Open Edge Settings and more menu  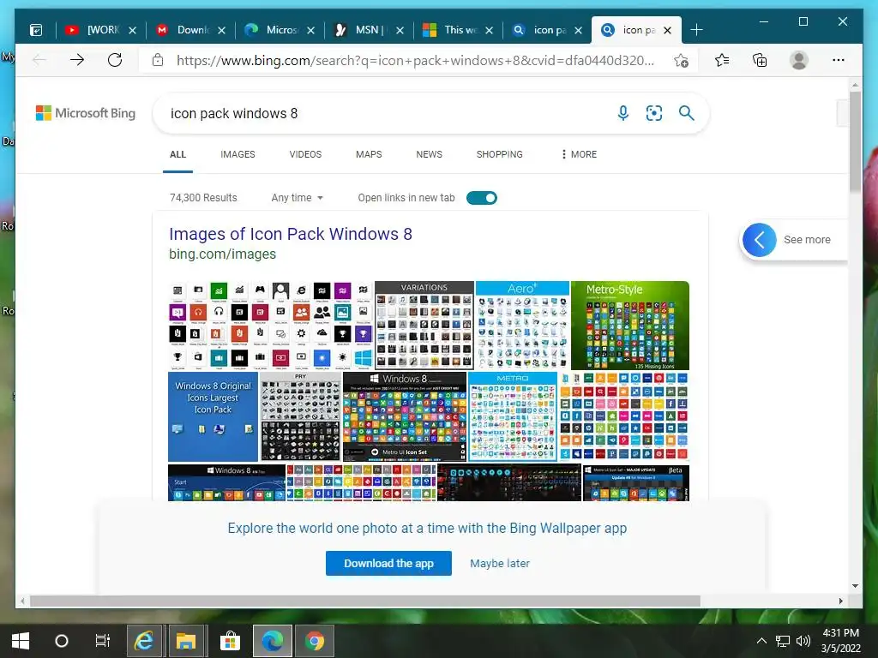tap(839, 60)
